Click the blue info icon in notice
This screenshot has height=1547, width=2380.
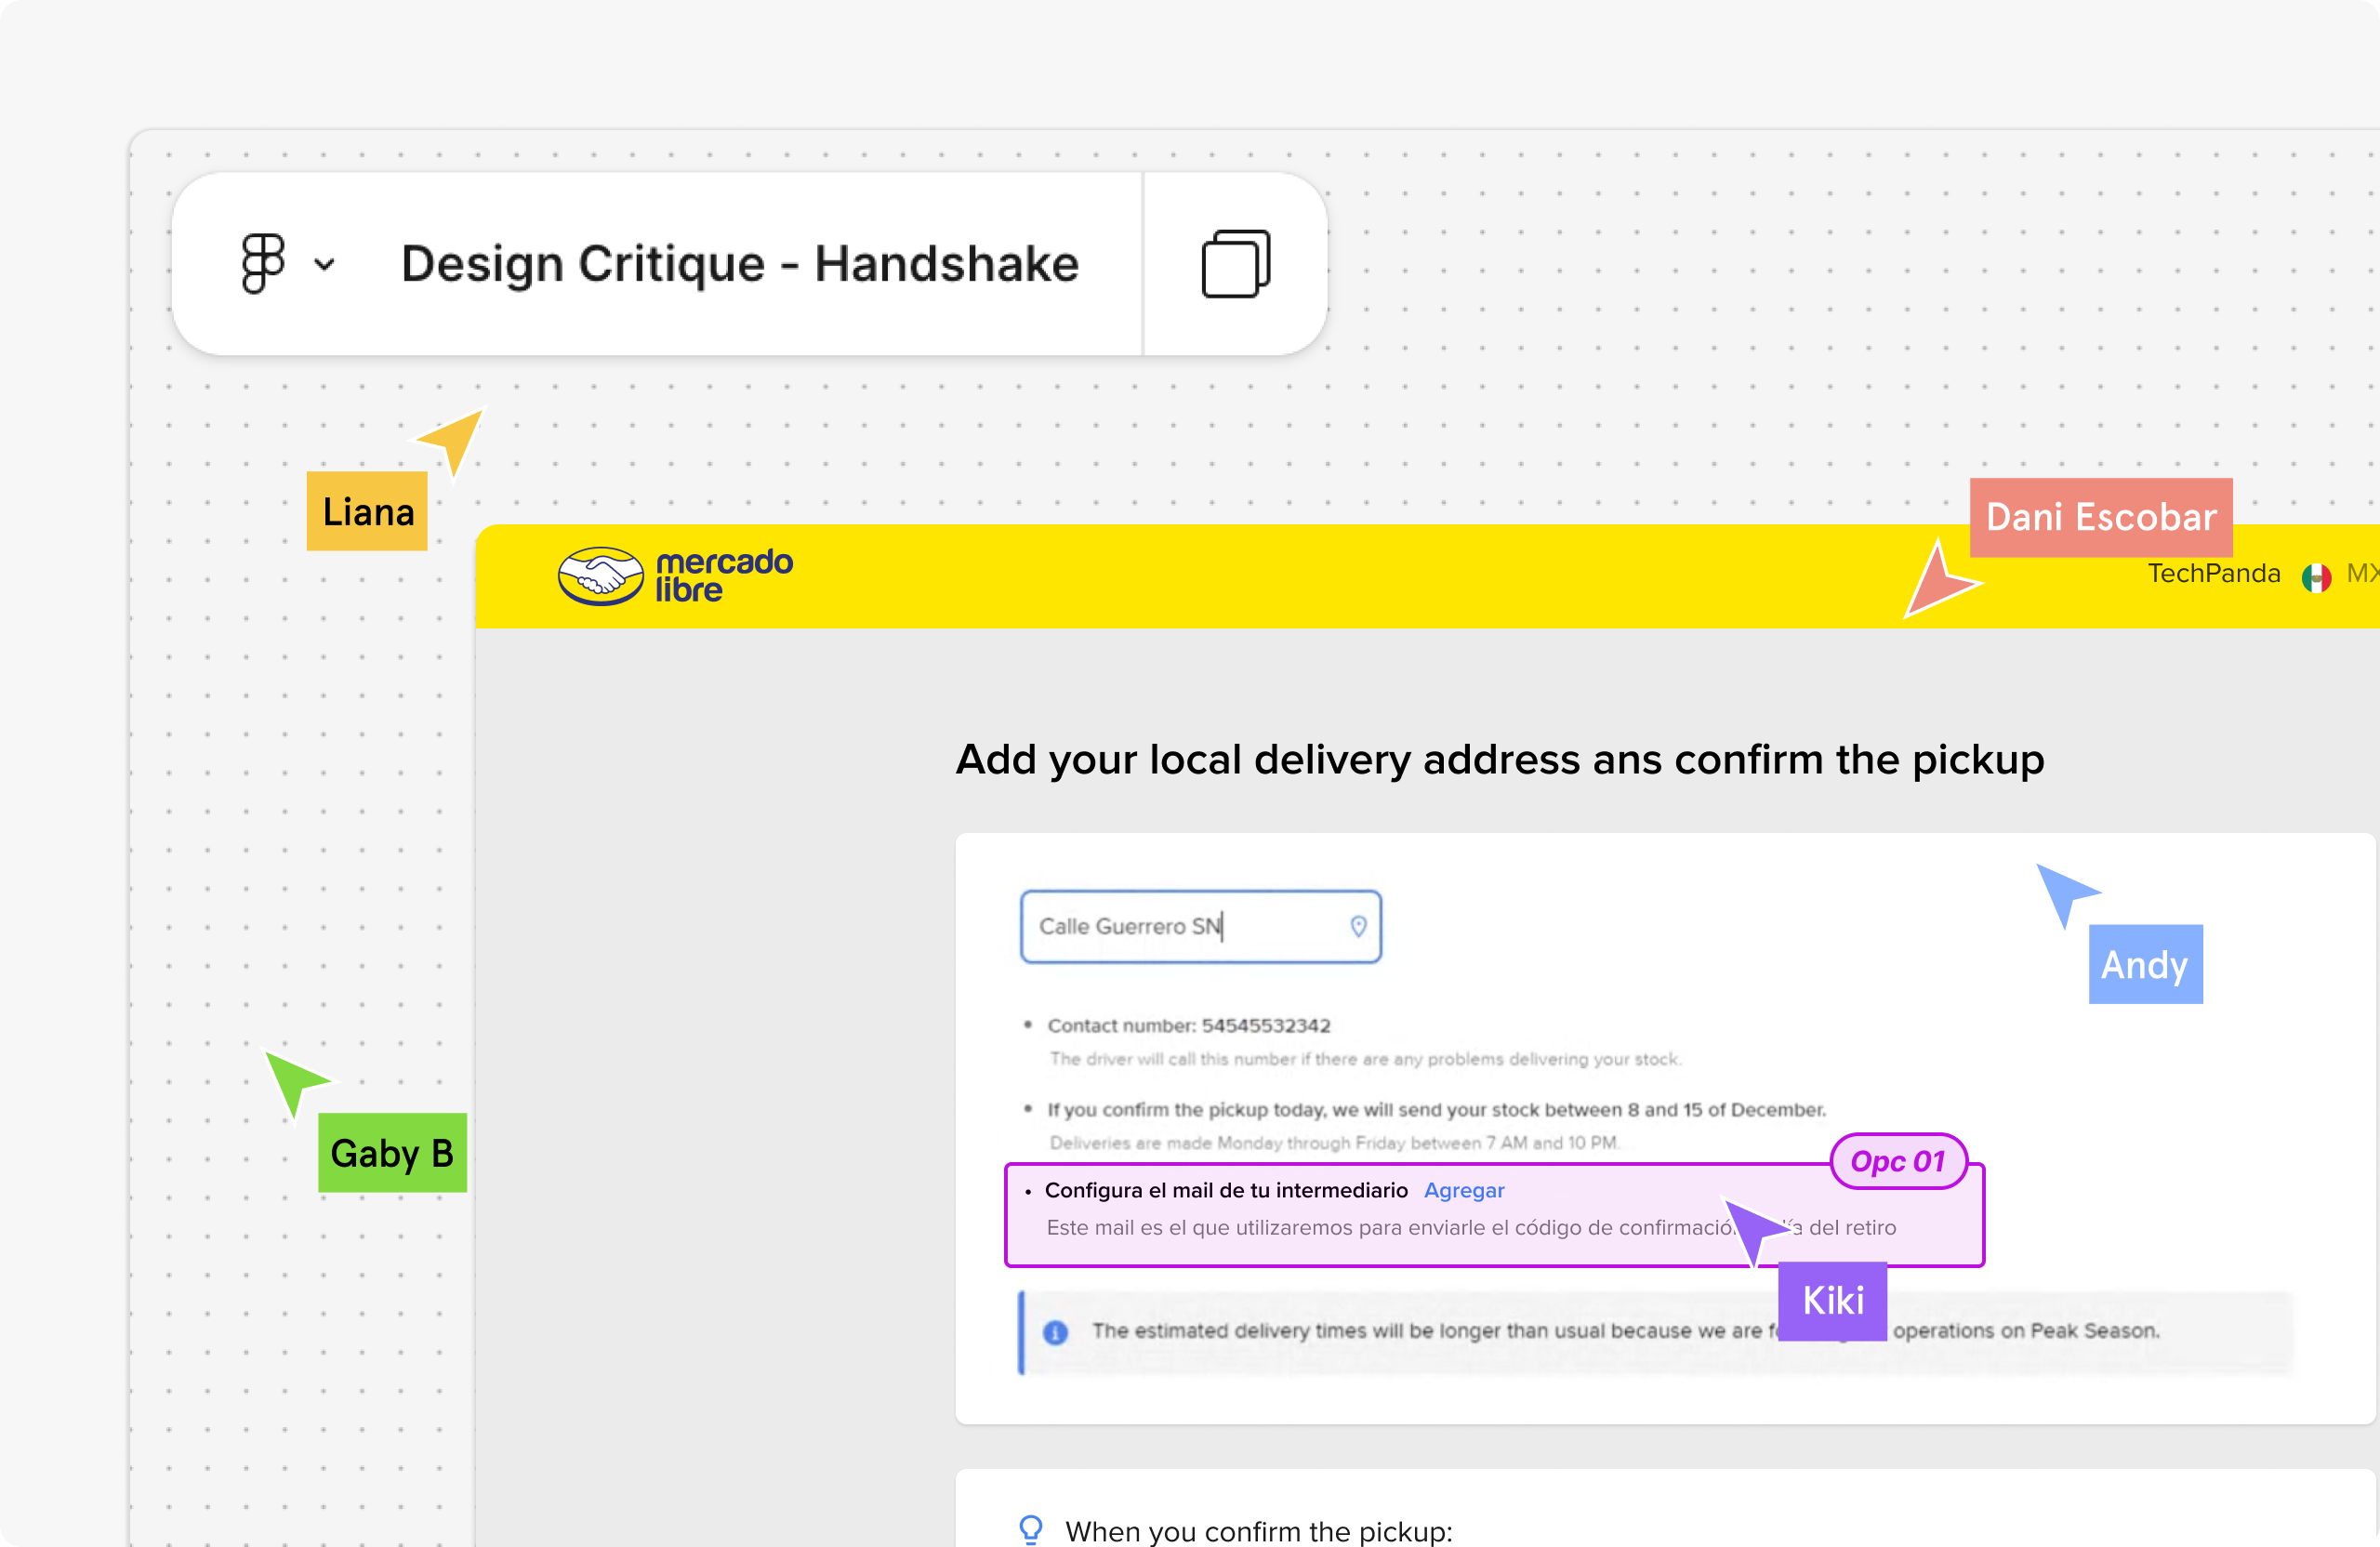pyautogui.click(x=1055, y=1332)
